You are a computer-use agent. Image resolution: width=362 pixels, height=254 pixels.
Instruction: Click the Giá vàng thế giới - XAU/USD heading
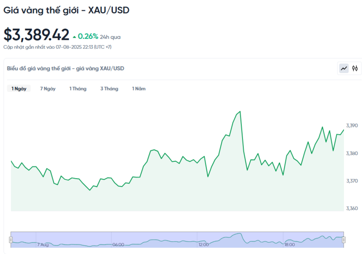click(x=67, y=10)
